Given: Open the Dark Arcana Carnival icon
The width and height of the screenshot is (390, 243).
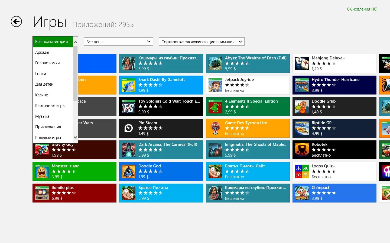Looking at the screenshot, I should click(129, 150).
